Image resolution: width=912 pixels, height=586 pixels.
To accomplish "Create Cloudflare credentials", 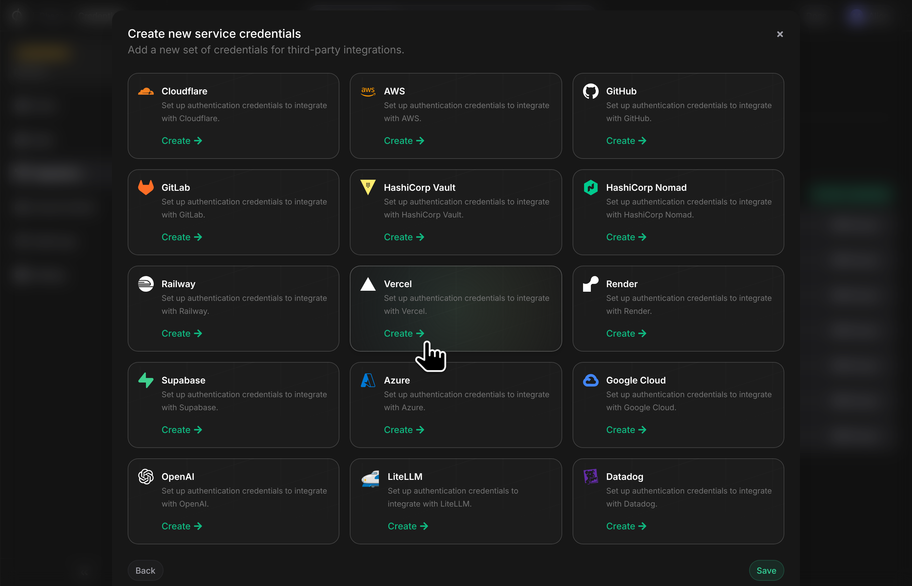I will pos(181,141).
